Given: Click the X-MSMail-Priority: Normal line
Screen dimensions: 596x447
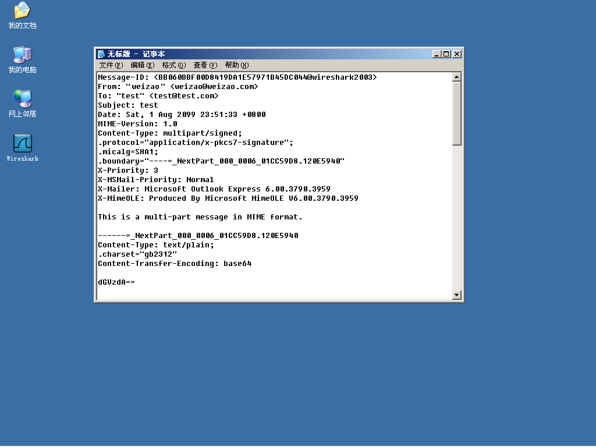Looking at the screenshot, I should click(x=156, y=180).
